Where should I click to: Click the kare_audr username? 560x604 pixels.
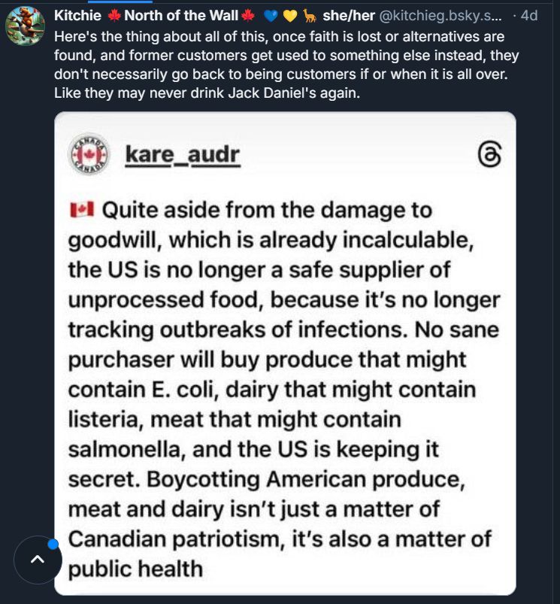point(183,155)
